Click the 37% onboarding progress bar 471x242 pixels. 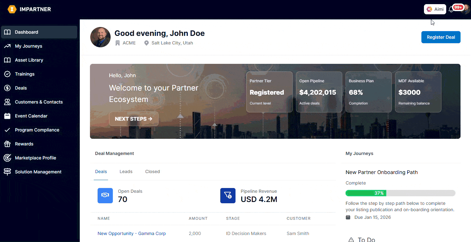pos(400,193)
